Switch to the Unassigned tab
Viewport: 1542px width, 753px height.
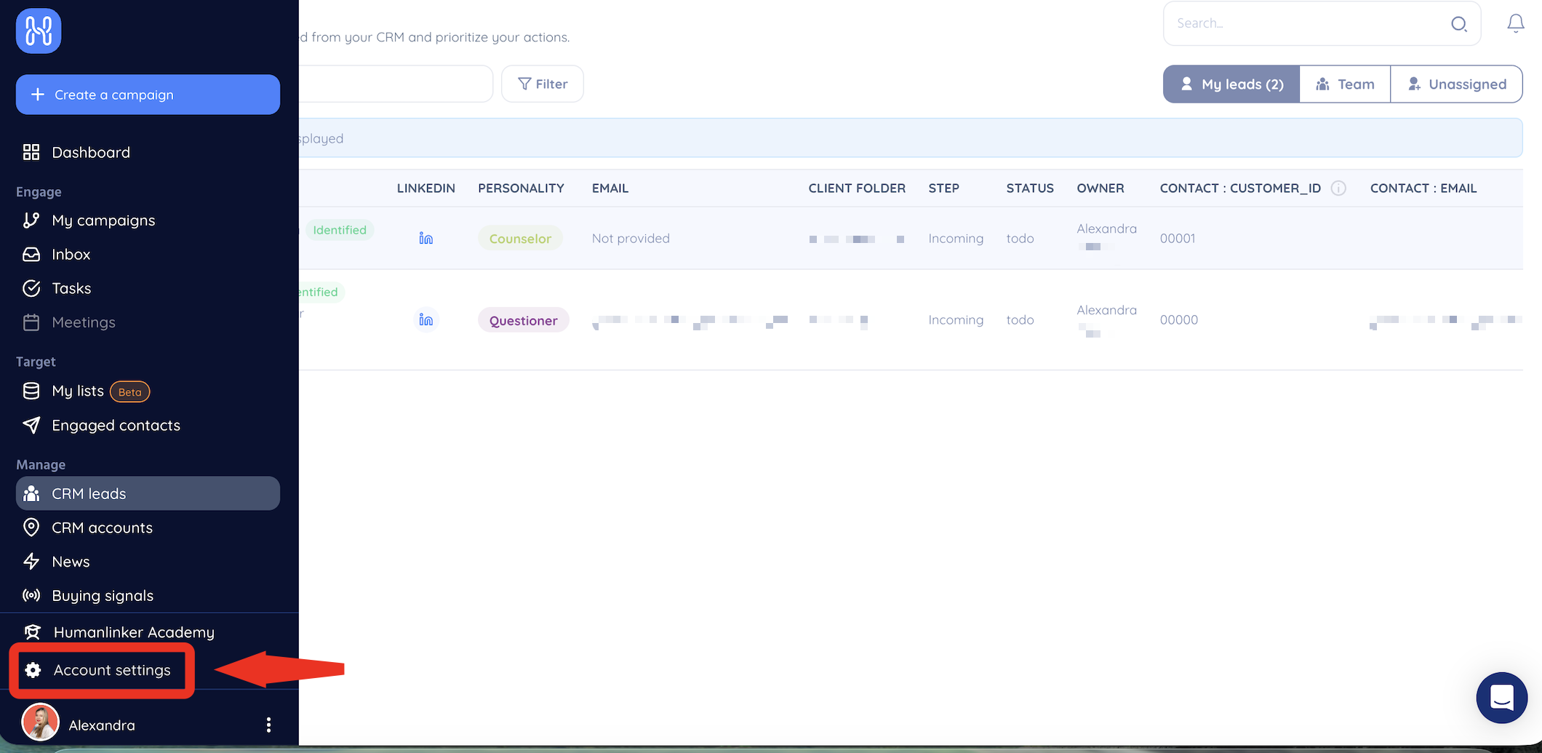click(x=1456, y=84)
